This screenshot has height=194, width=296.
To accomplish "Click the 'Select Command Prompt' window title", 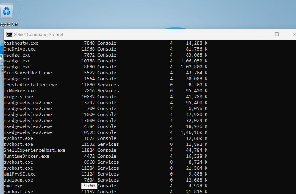I will coord(39,34).
